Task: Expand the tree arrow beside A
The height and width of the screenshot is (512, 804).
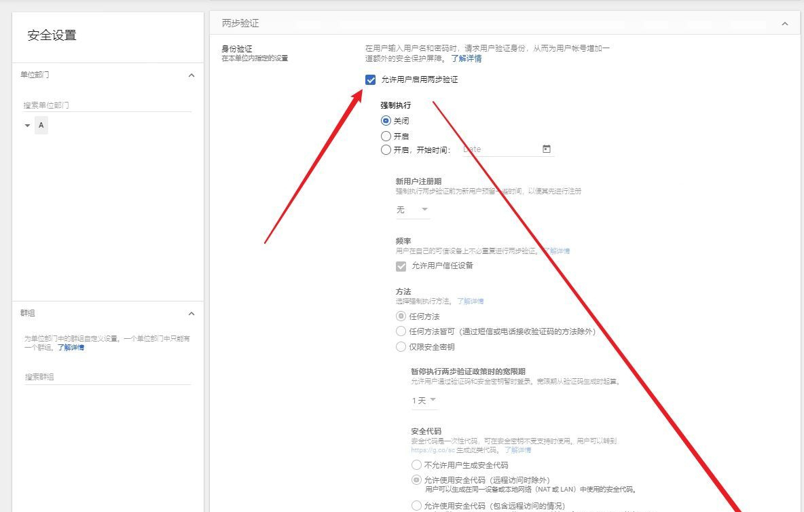Action: (27, 126)
